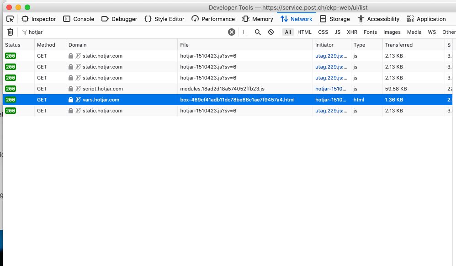Clear network log with trash icon
Image resolution: width=456 pixels, height=266 pixels.
pyautogui.click(x=10, y=32)
